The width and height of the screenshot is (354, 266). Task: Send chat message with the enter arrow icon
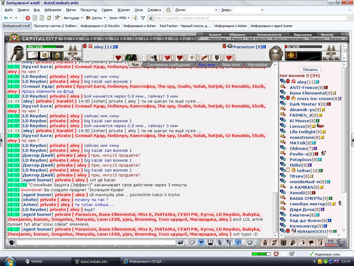pyautogui.click(x=180, y=243)
